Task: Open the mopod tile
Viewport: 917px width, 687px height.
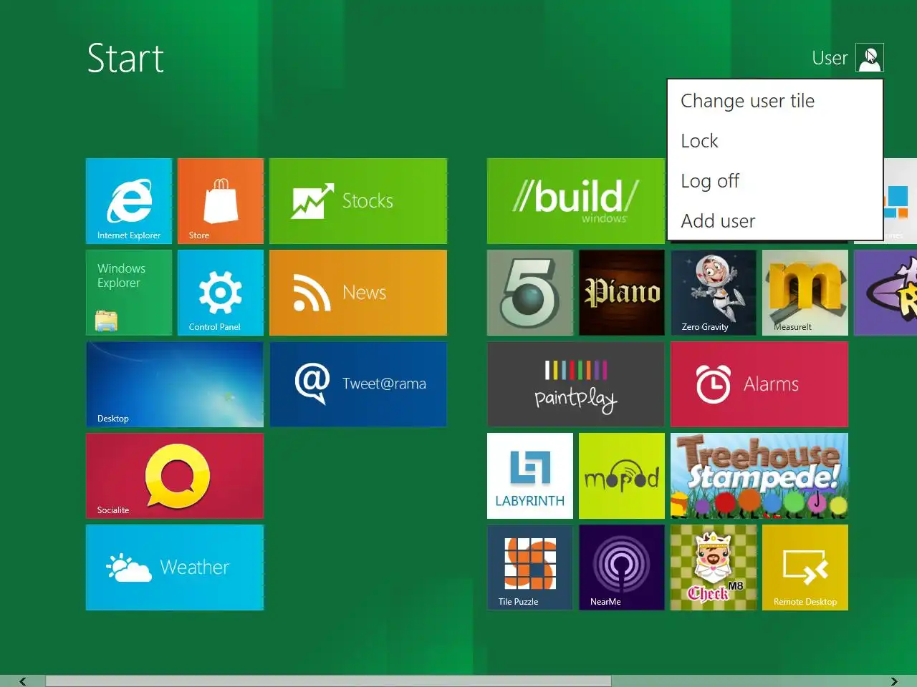Action: (622, 476)
